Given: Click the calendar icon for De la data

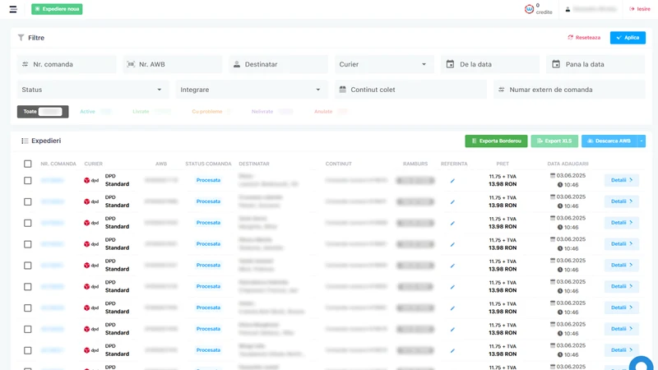Looking at the screenshot, I should [x=450, y=64].
